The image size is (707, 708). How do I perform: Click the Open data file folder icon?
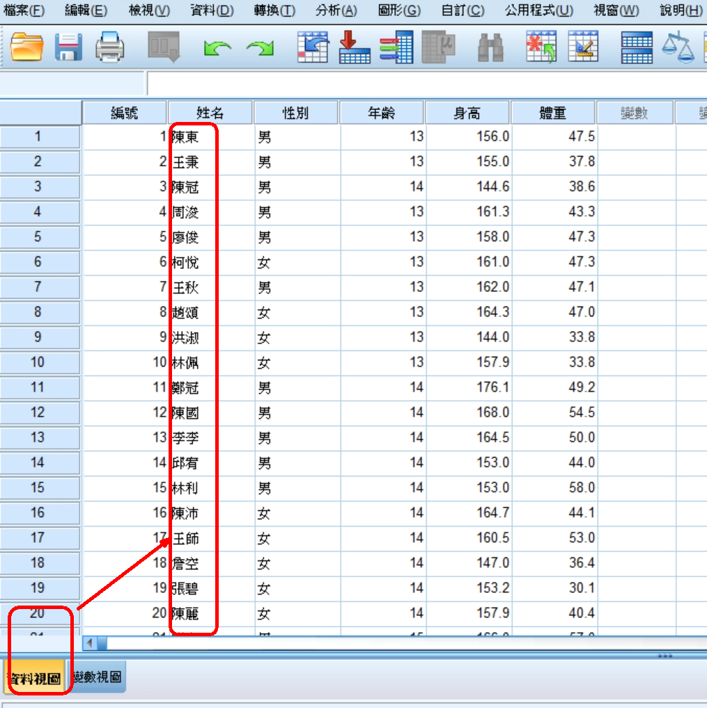(28, 48)
